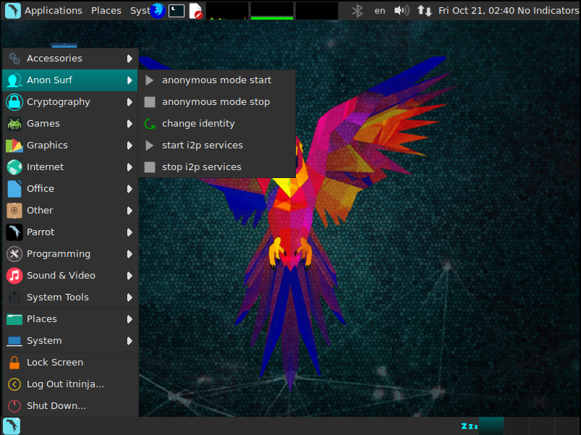Image resolution: width=581 pixels, height=435 pixels.
Task: Click the System laptop icon in menu
Action: pos(14,341)
